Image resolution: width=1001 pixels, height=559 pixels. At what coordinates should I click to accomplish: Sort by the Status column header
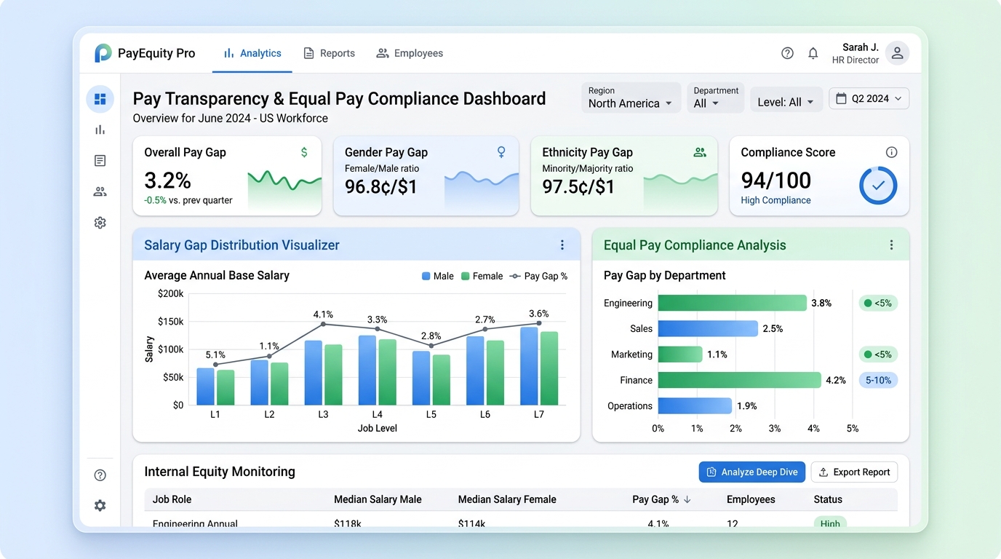[x=828, y=499]
